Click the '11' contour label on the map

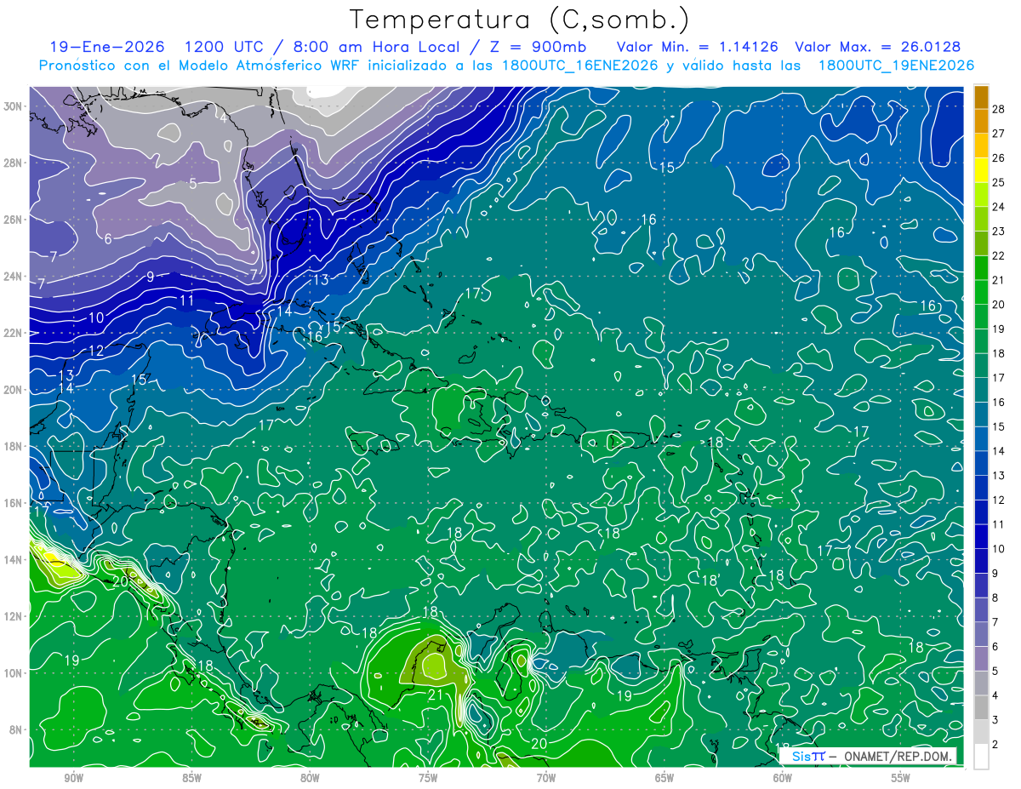187,300
